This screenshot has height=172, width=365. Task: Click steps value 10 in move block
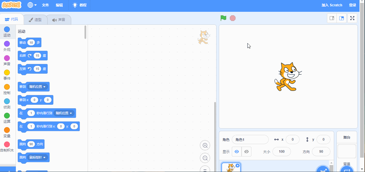pos(31,43)
